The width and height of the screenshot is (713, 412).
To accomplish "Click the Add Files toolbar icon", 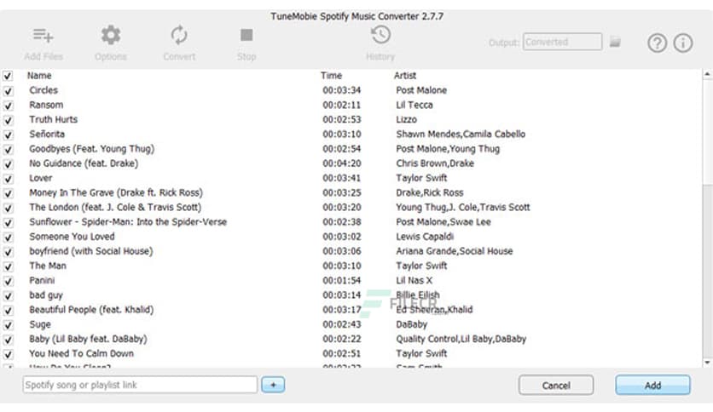I will pyautogui.click(x=43, y=36).
